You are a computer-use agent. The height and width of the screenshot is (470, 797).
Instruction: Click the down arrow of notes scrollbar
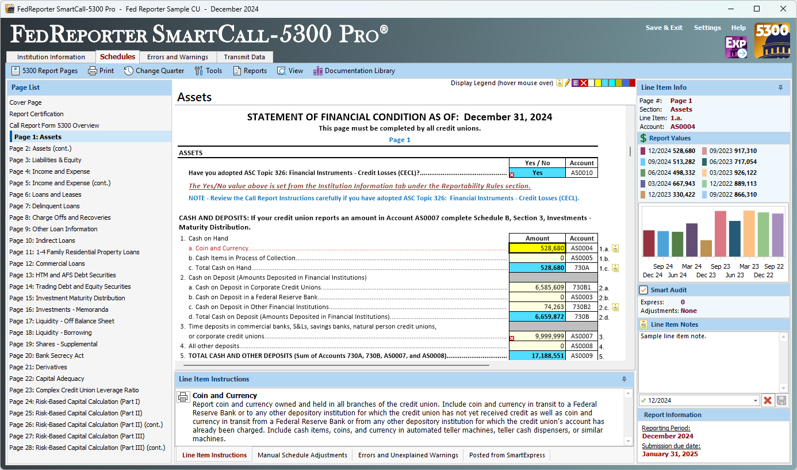coord(783,387)
